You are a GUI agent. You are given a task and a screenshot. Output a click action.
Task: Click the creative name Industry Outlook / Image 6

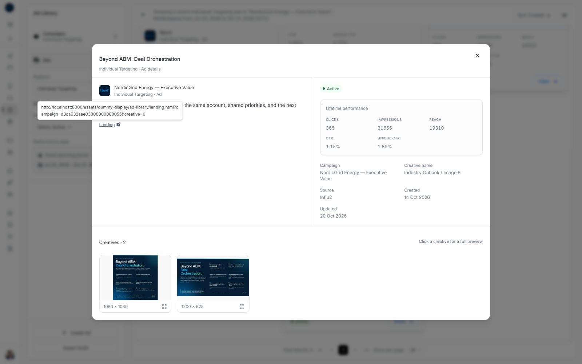point(432,173)
